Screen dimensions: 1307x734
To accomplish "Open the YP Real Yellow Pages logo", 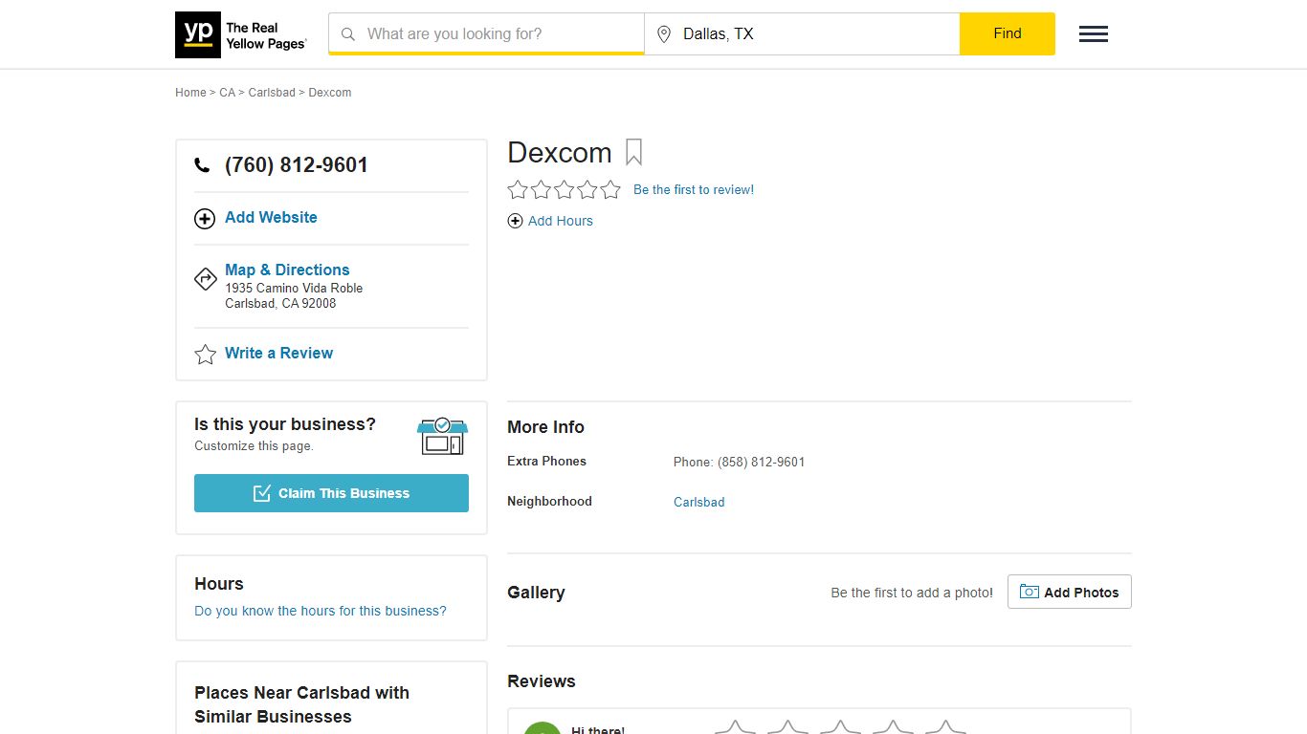I will click(241, 35).
